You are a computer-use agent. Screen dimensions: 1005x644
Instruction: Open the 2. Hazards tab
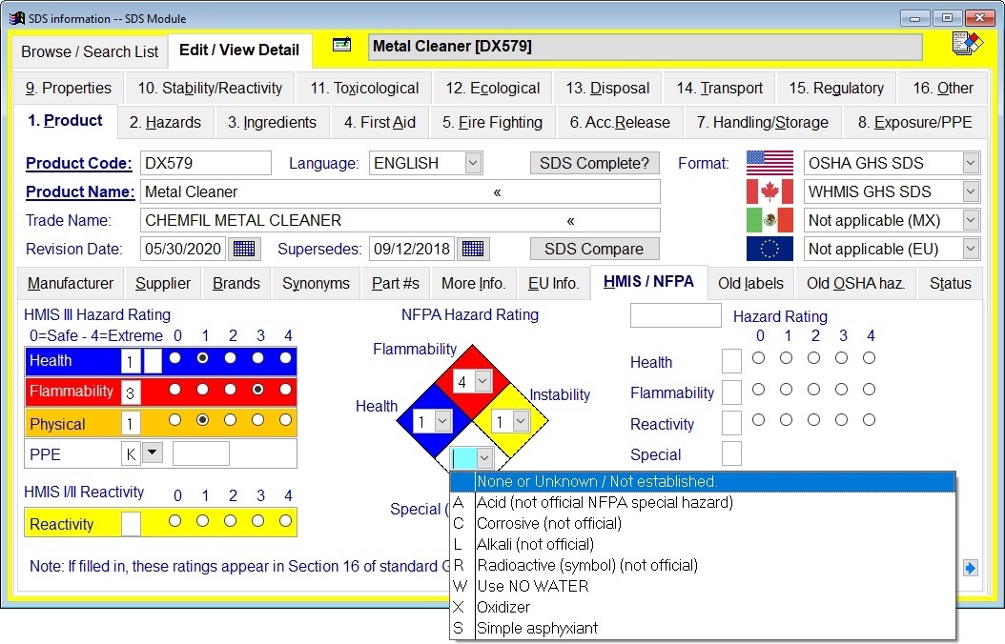pyautogui.click(x=165, y=122)
